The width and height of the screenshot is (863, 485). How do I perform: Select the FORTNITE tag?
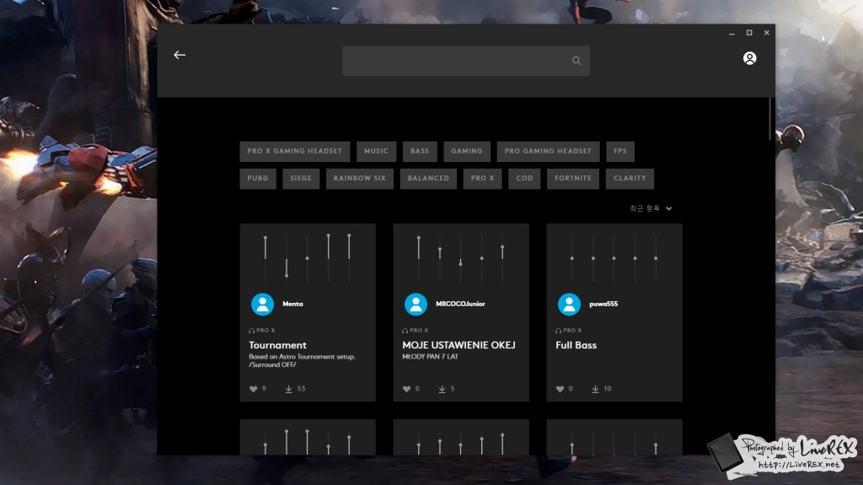point(573,179)
